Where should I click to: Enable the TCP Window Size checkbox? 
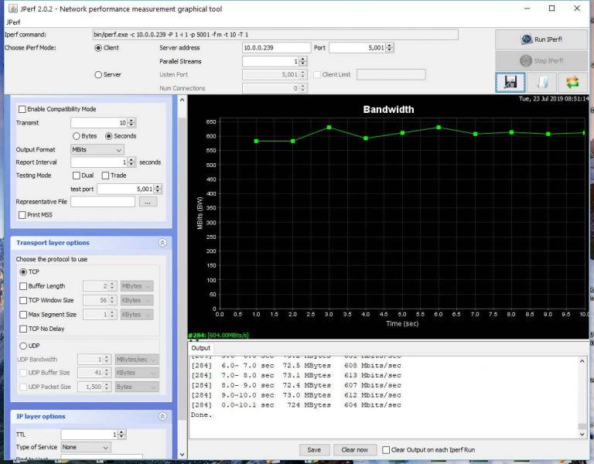[x=23, y=300]
